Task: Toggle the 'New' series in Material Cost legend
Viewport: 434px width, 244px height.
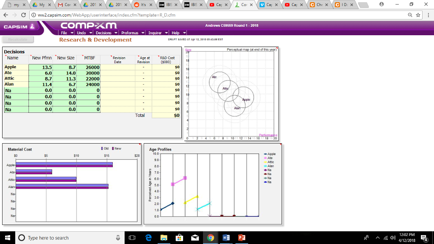Action: click(118, 147)
